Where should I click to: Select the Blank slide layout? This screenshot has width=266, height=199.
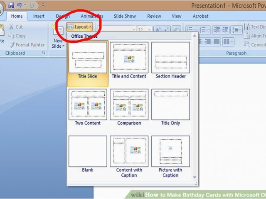[88, 154]
